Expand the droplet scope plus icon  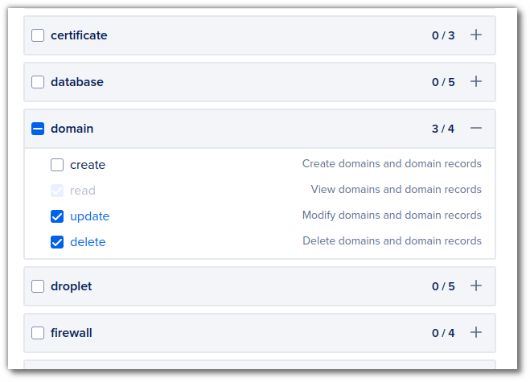click(476, 285)
